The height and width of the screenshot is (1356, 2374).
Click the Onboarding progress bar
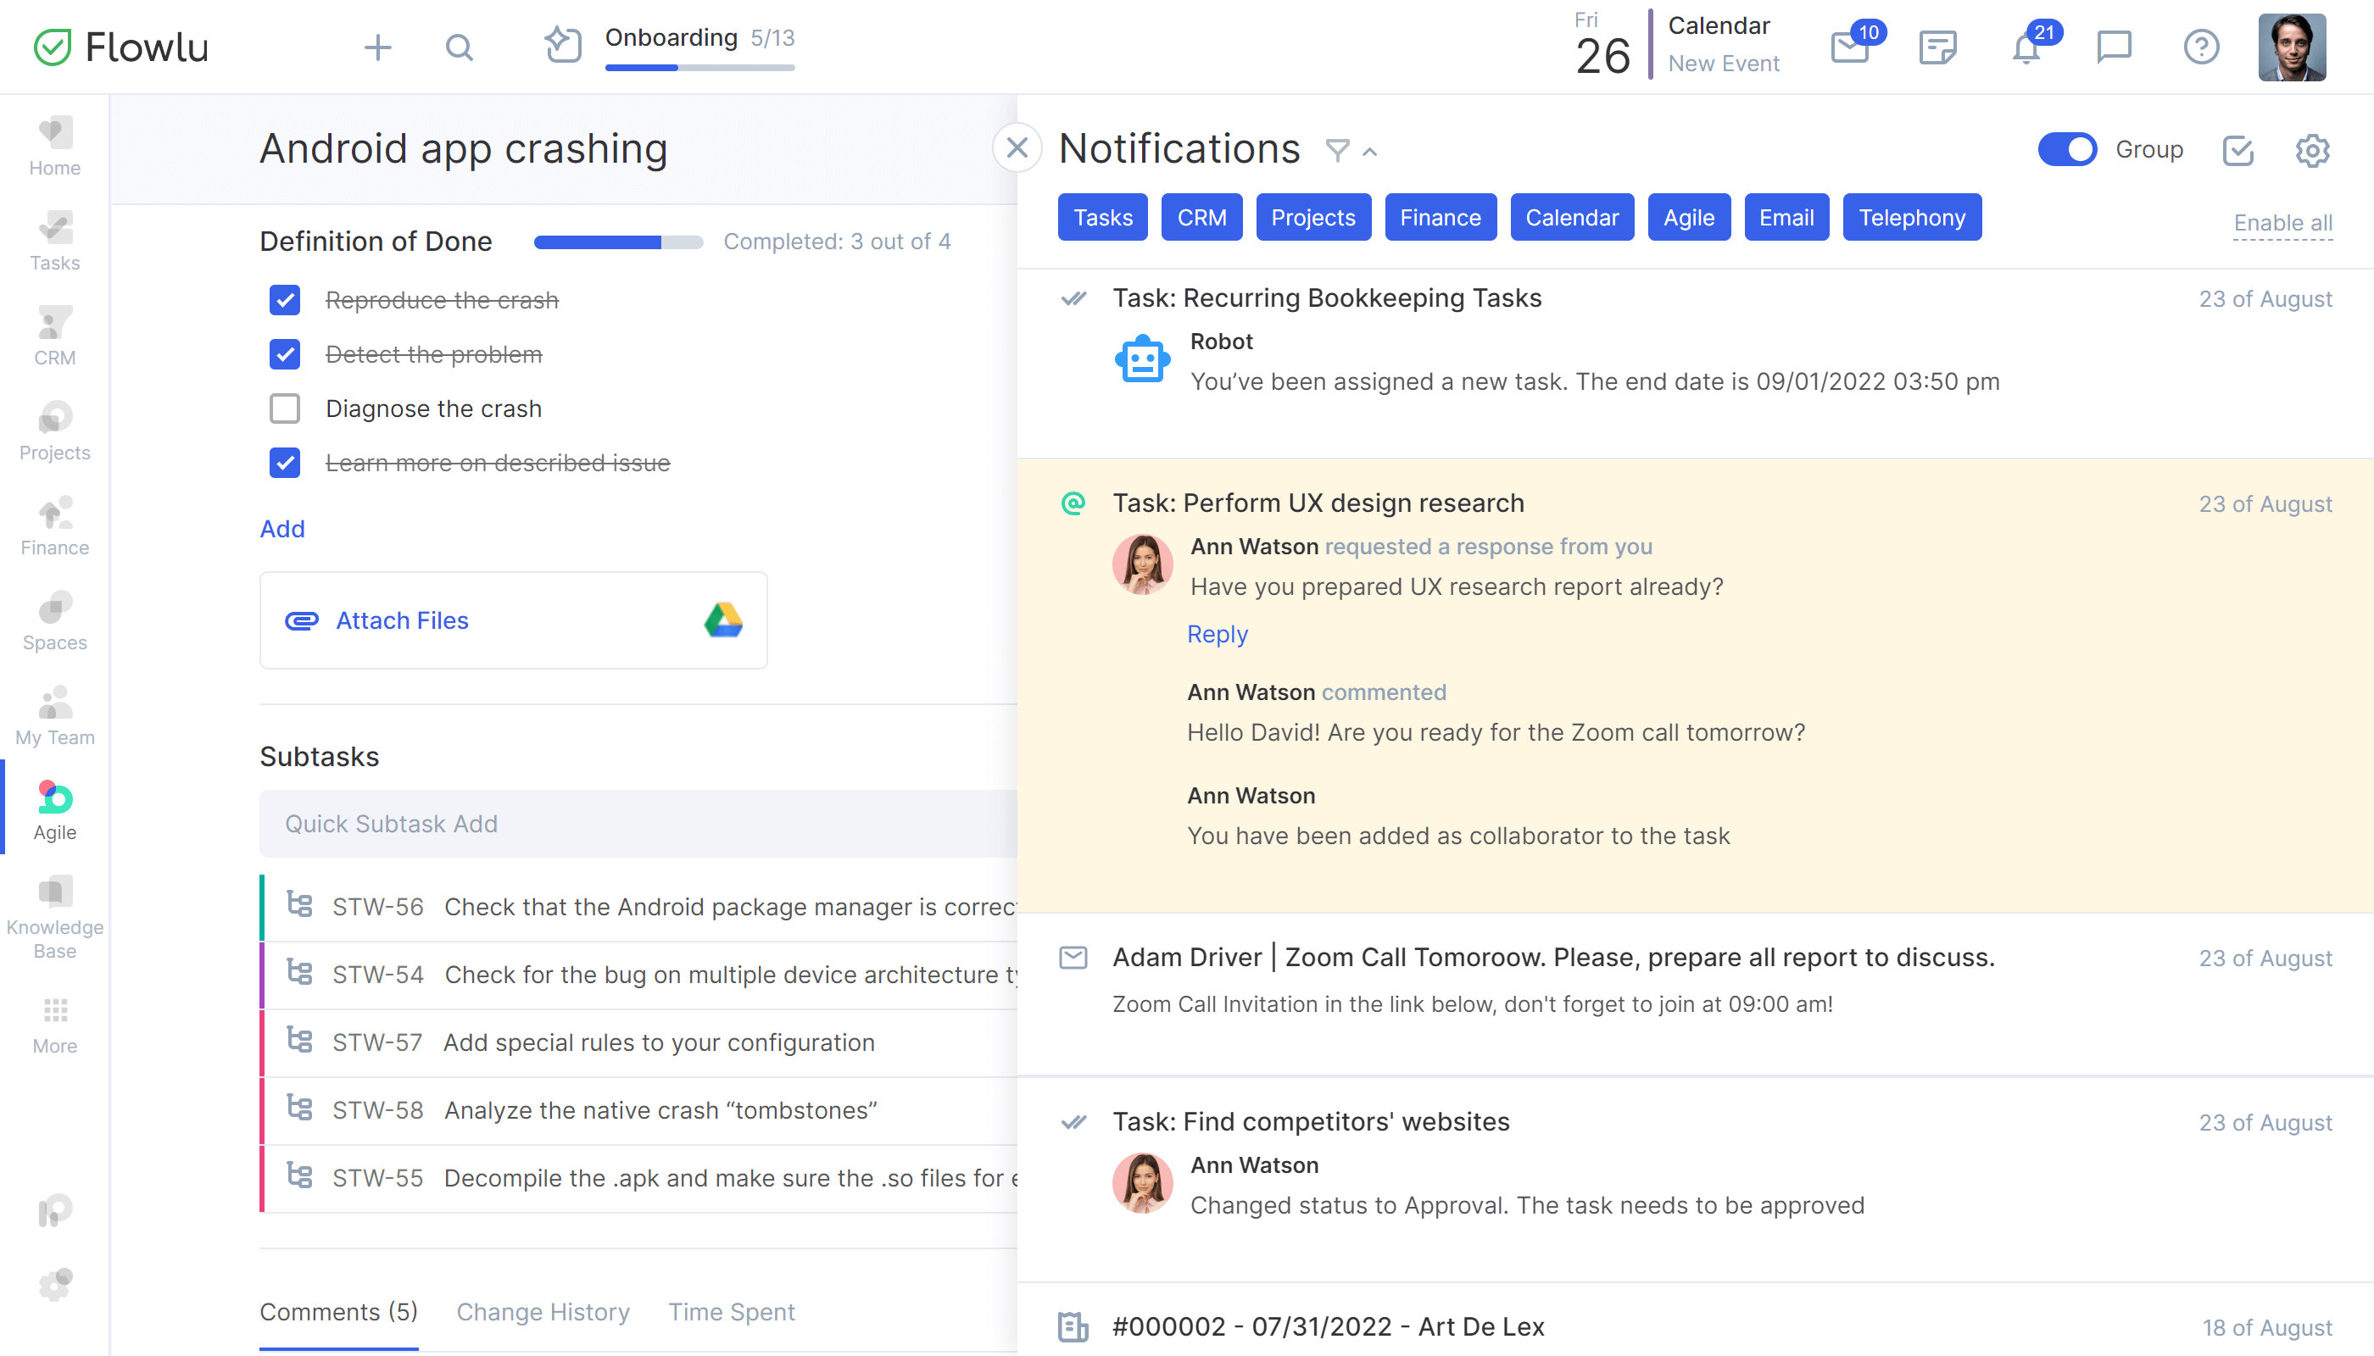699,67
